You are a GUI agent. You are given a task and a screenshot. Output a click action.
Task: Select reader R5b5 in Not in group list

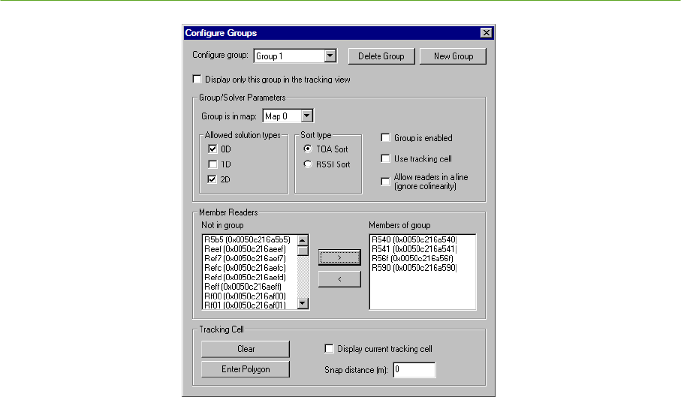click(x=250, y=239)
